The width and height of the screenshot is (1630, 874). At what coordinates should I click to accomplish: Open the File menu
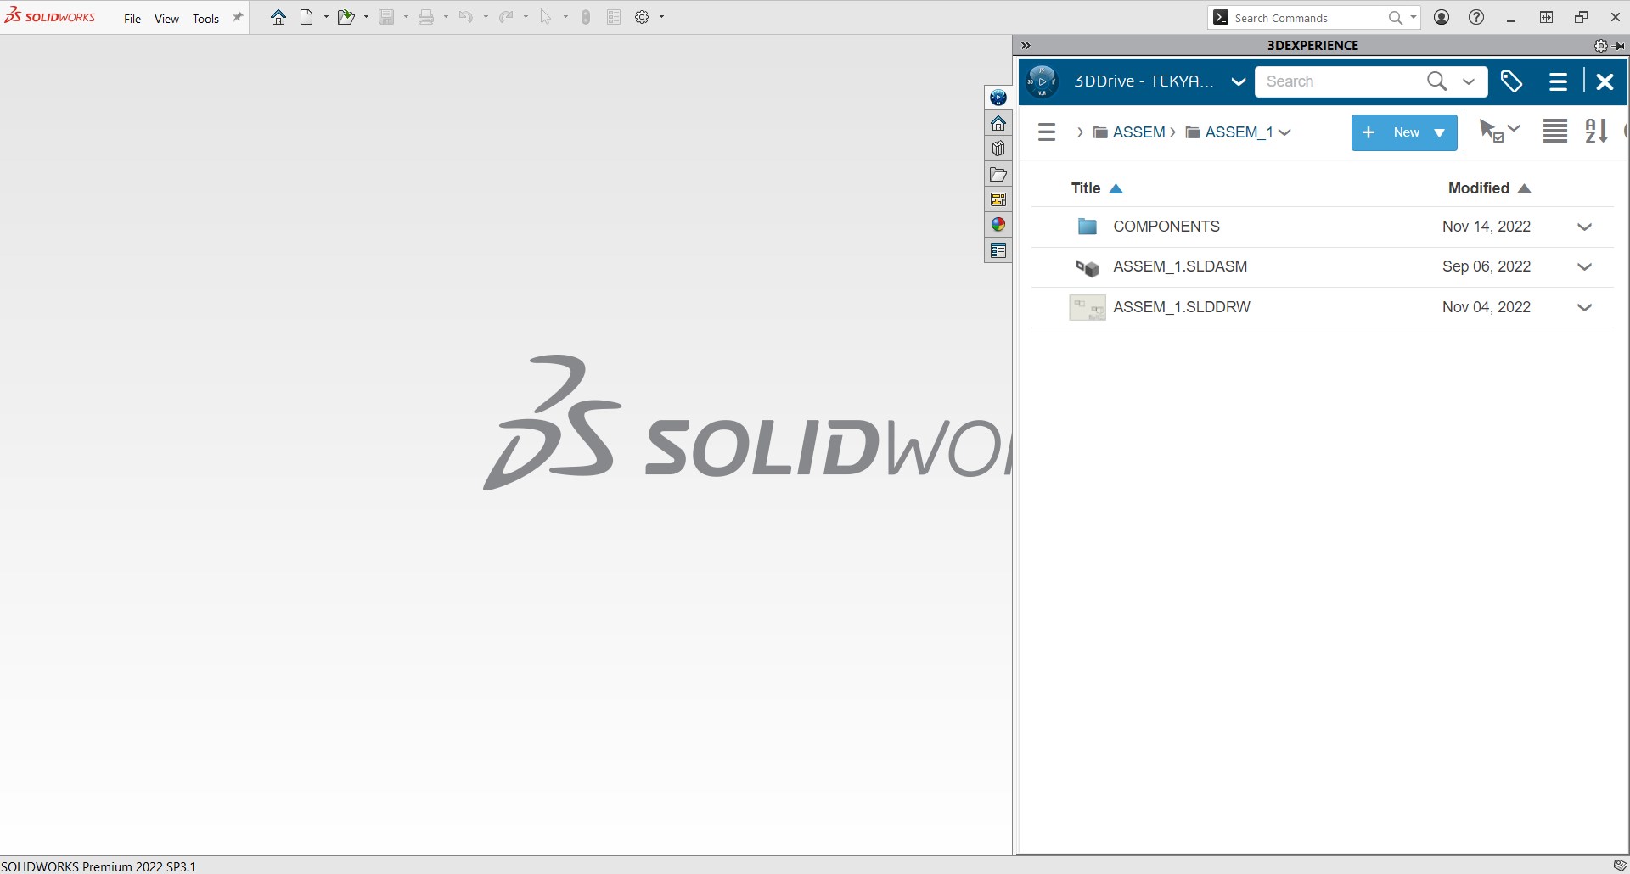132,19
